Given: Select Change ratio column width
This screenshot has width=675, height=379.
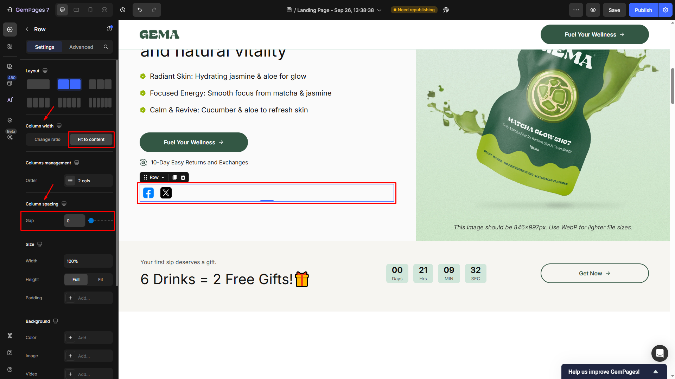Looking at the screenshot, I should click(x=47, y=139).
